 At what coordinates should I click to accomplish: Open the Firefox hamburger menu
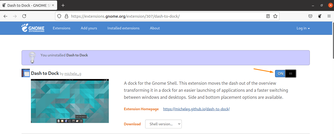[x=329, y=16]
